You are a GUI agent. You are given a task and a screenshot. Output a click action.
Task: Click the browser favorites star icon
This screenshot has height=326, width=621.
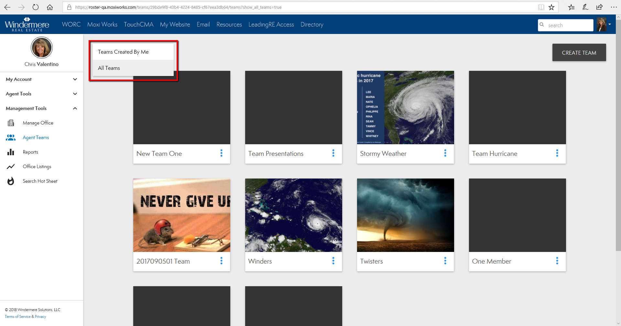pyautogui.click(x=551, y=7)
